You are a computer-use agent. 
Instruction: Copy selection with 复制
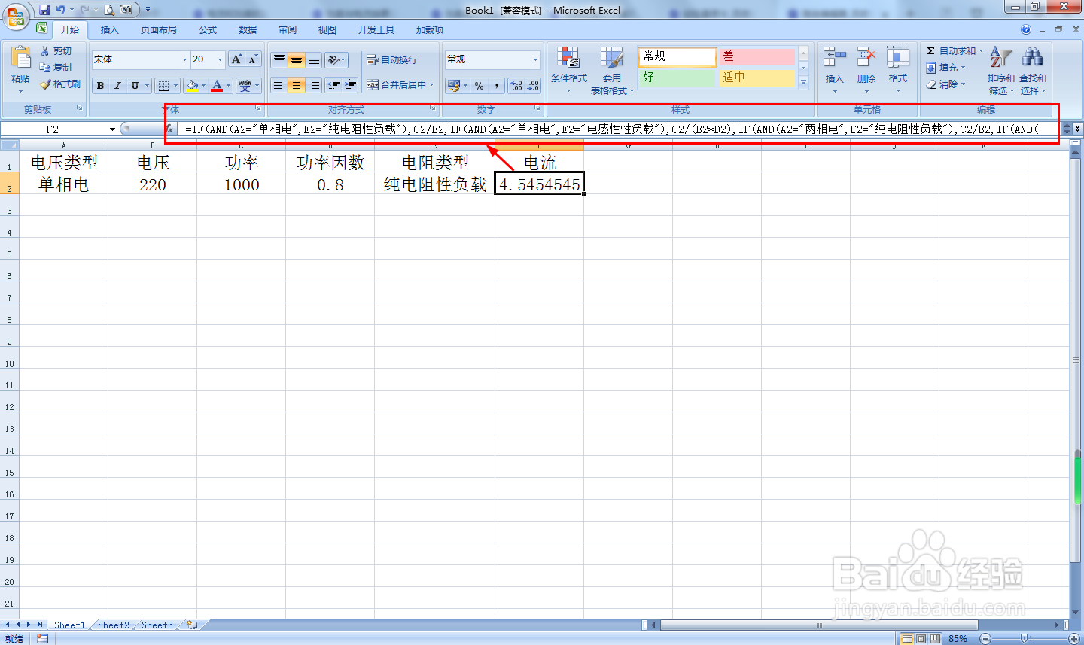coord(56,68)
